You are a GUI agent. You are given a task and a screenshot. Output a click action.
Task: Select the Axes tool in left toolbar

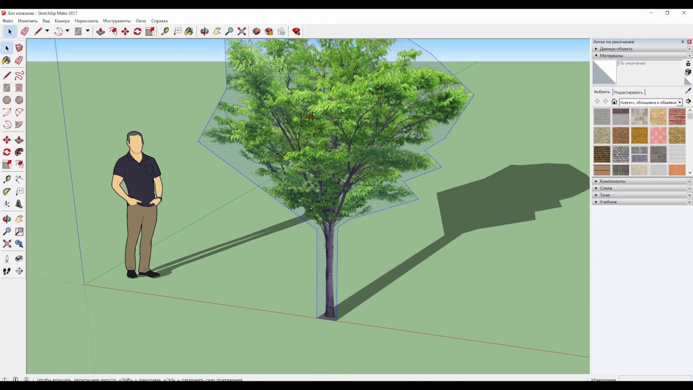pos(7,204)
